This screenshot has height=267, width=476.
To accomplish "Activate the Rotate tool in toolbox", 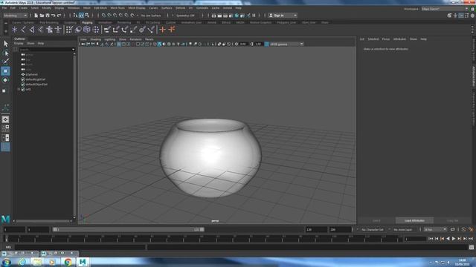I will [5, 80].
